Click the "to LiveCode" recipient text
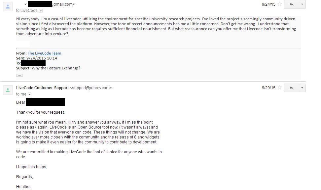Image resolution: width=321 pixels, height=190 pixels. pos(27,11)
